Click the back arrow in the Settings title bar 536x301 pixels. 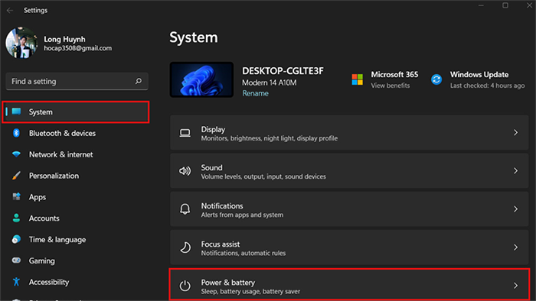coord(10,10)
